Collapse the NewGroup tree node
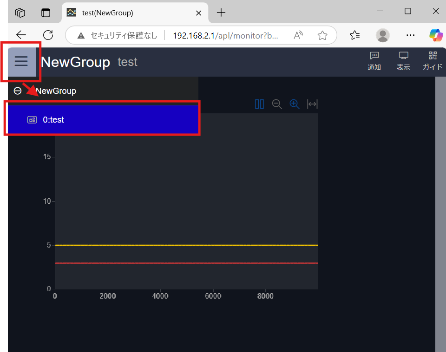Image resolution: width=446 pixels, height=352 pixels. point(18,91)
